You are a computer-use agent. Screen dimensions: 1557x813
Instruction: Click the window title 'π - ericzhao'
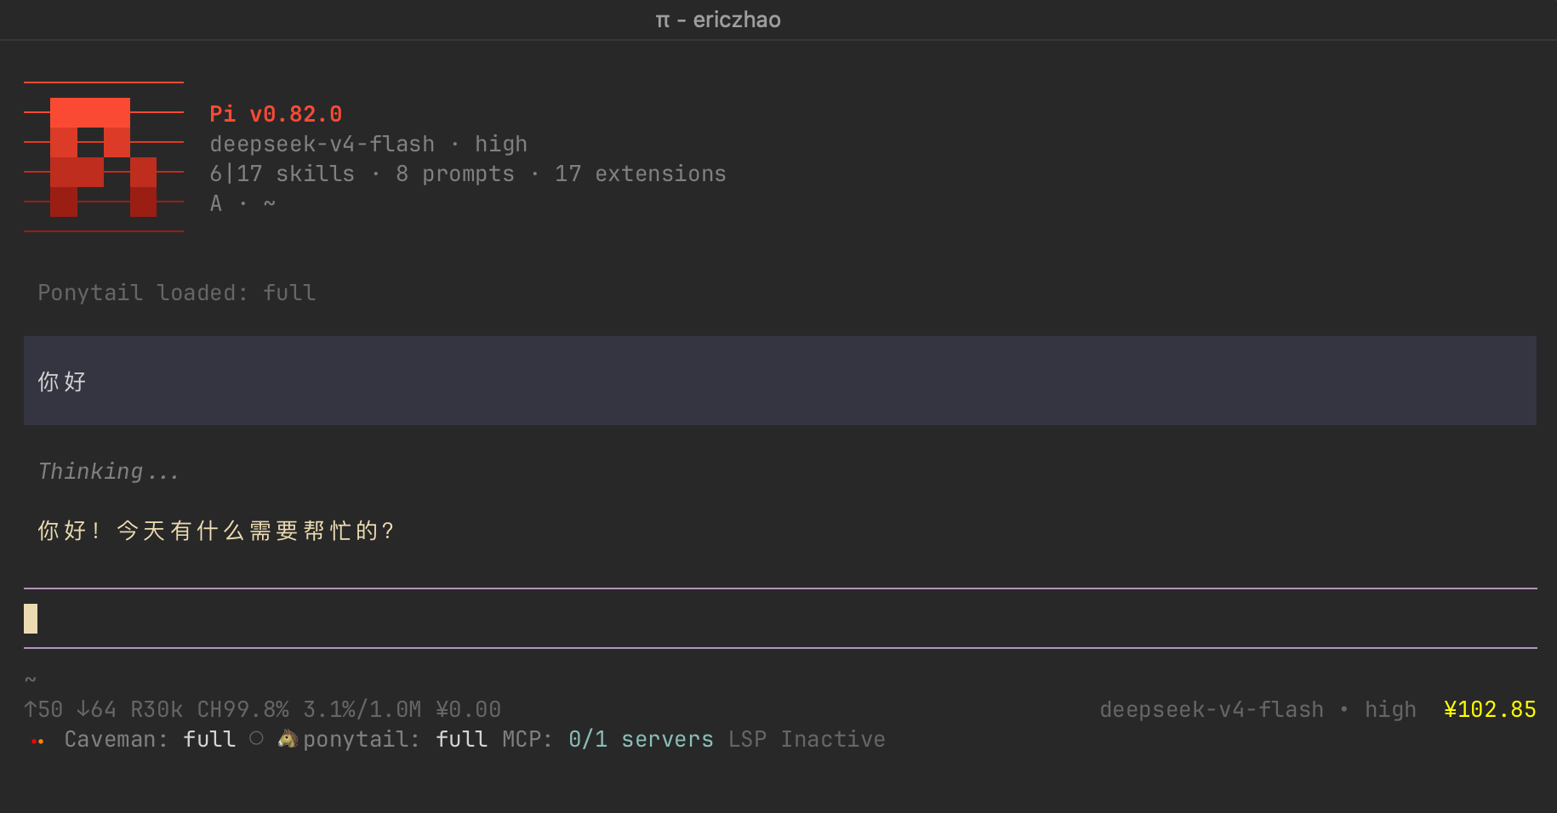tap(718, 20)
